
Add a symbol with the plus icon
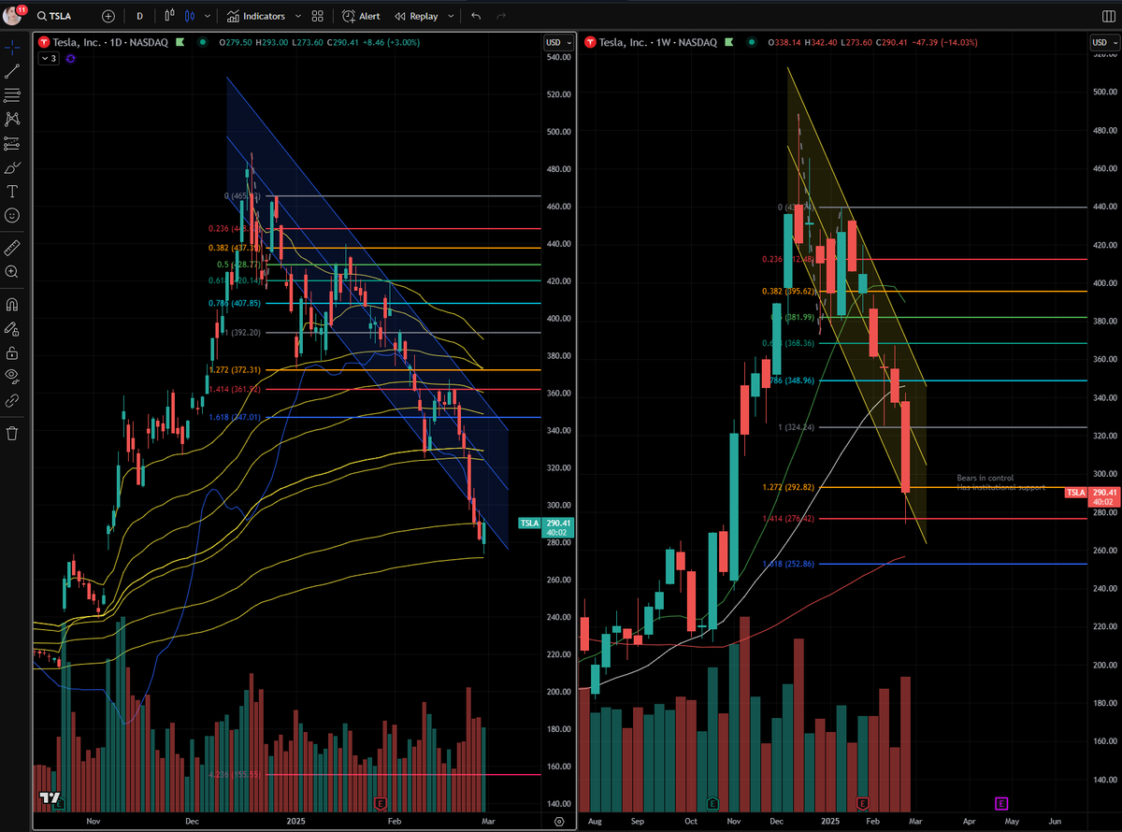pyautogui.click(x=108, y=17)
